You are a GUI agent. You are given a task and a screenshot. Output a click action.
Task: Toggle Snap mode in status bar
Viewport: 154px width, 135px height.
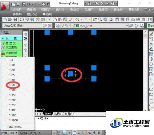coord(54,133)
